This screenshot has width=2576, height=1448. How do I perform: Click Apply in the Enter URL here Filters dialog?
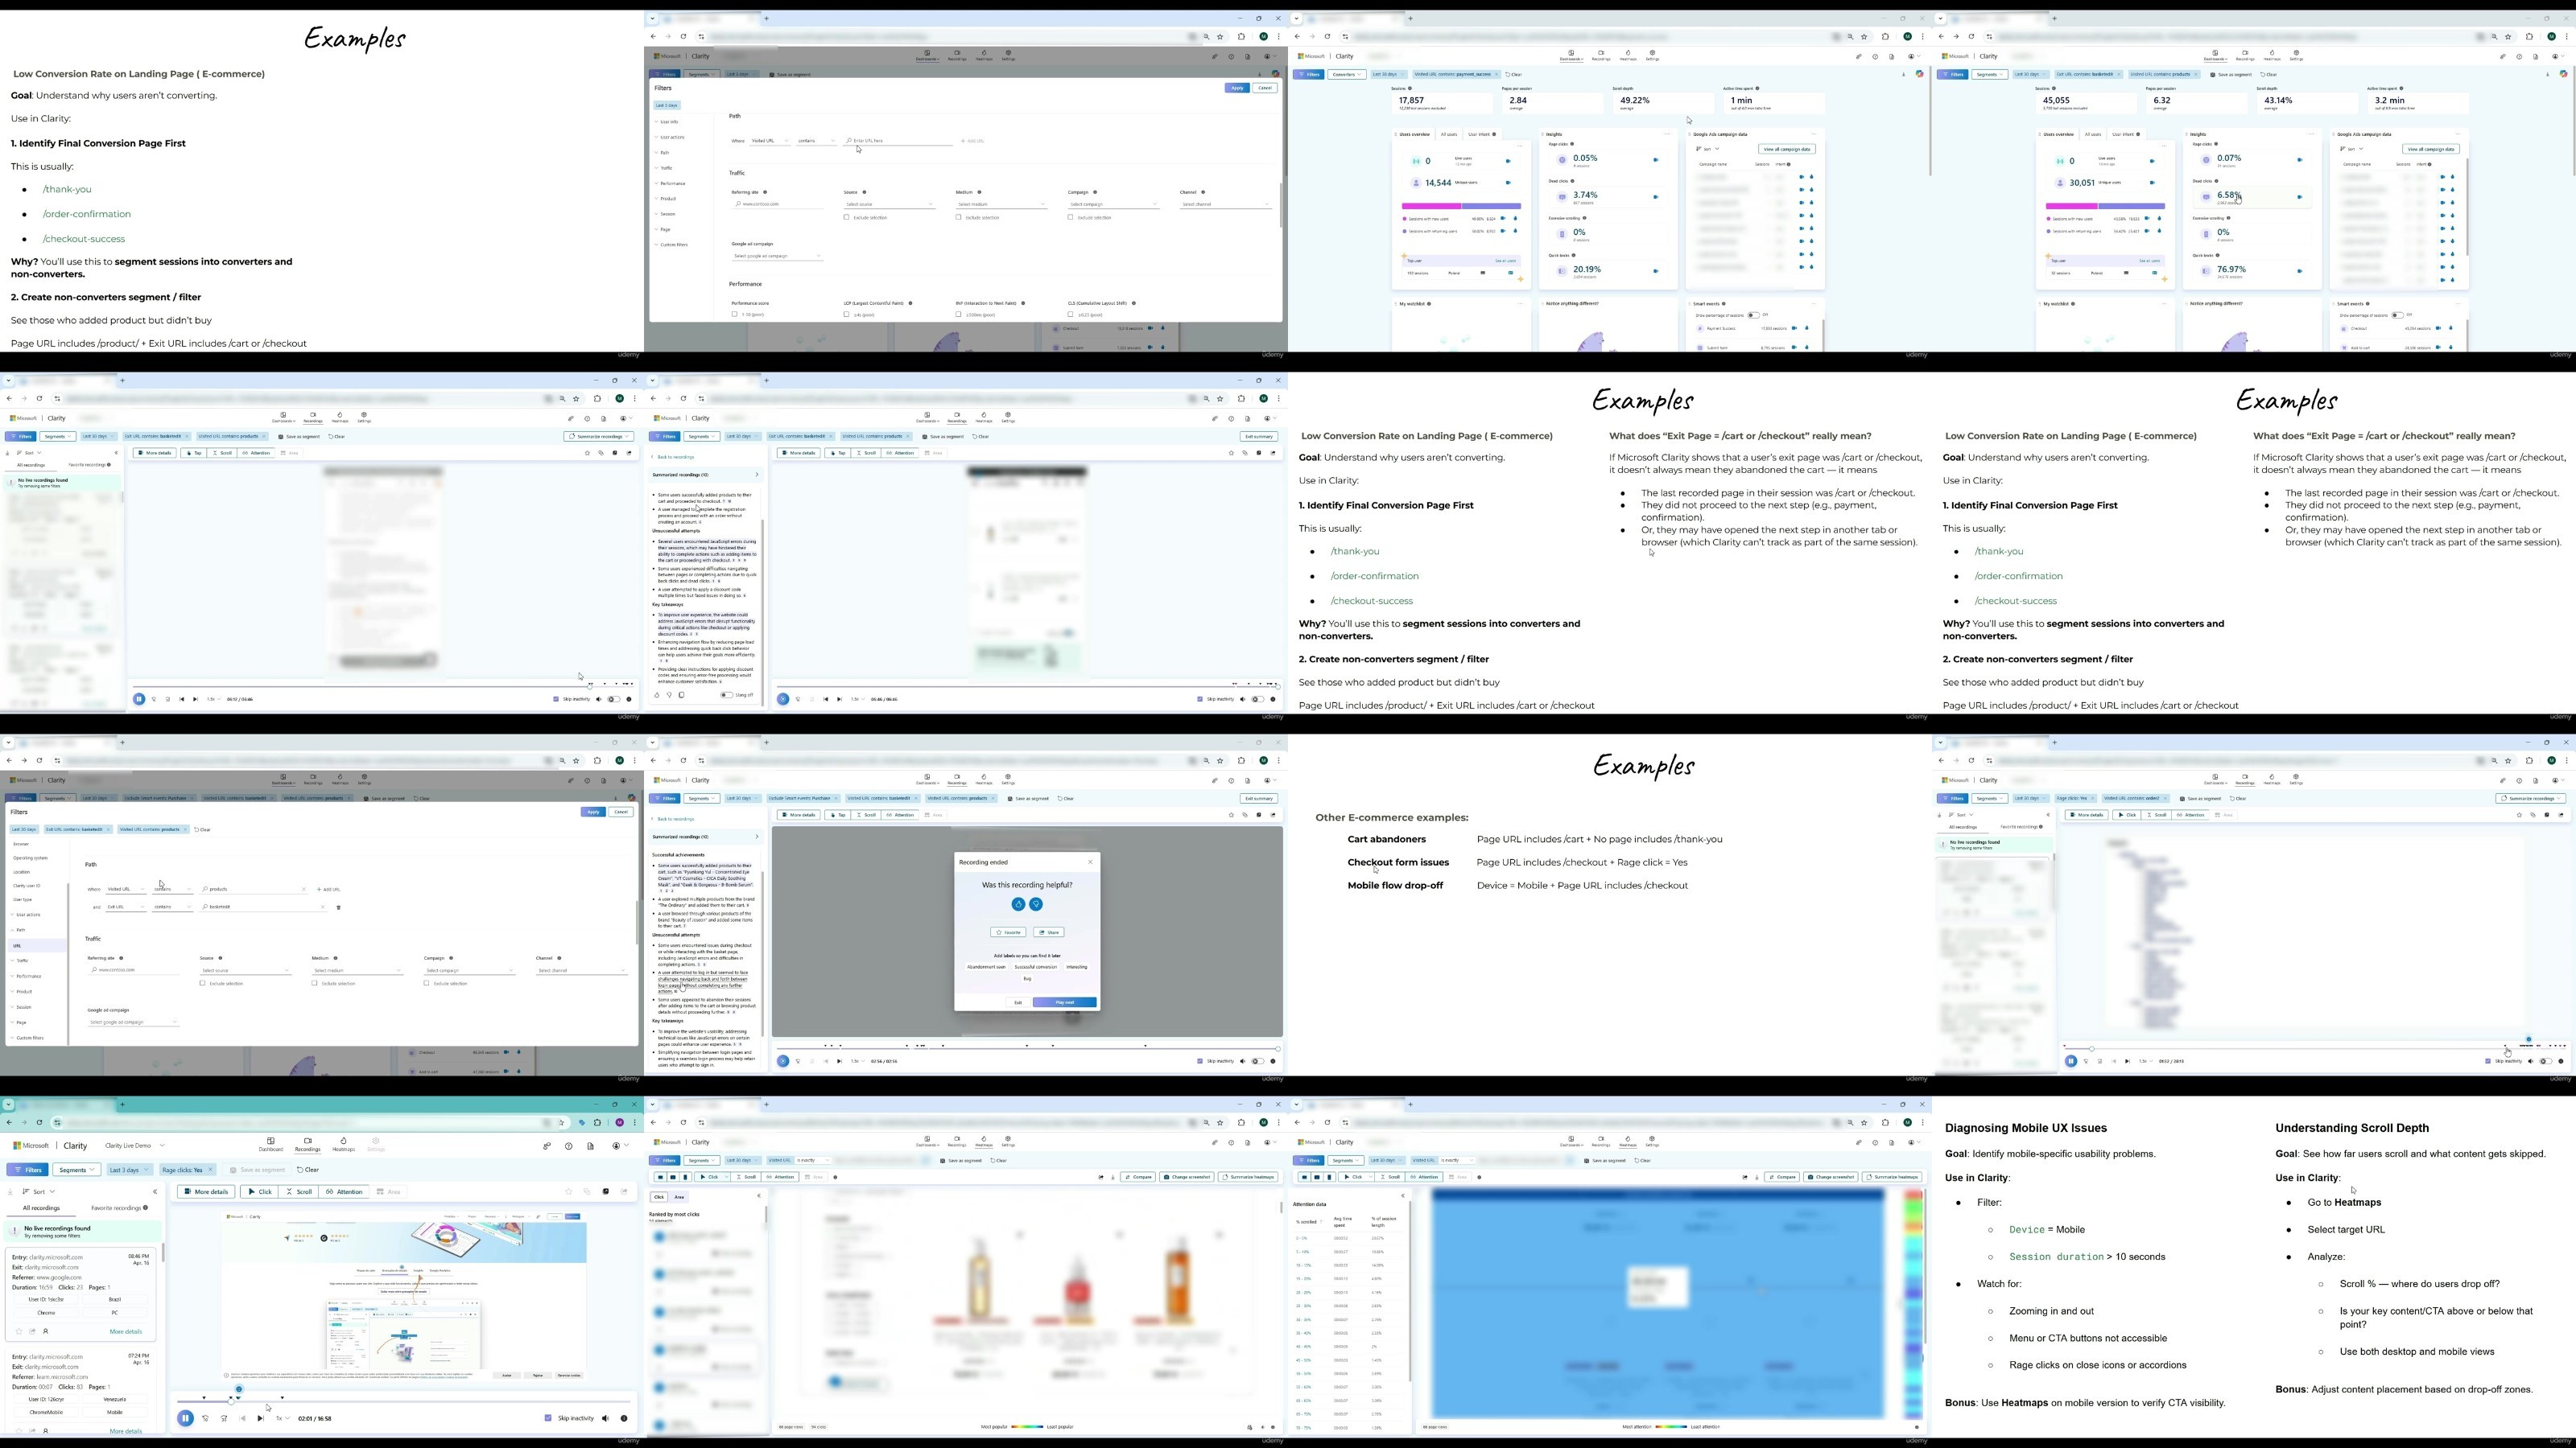[x=1237, y=88]
